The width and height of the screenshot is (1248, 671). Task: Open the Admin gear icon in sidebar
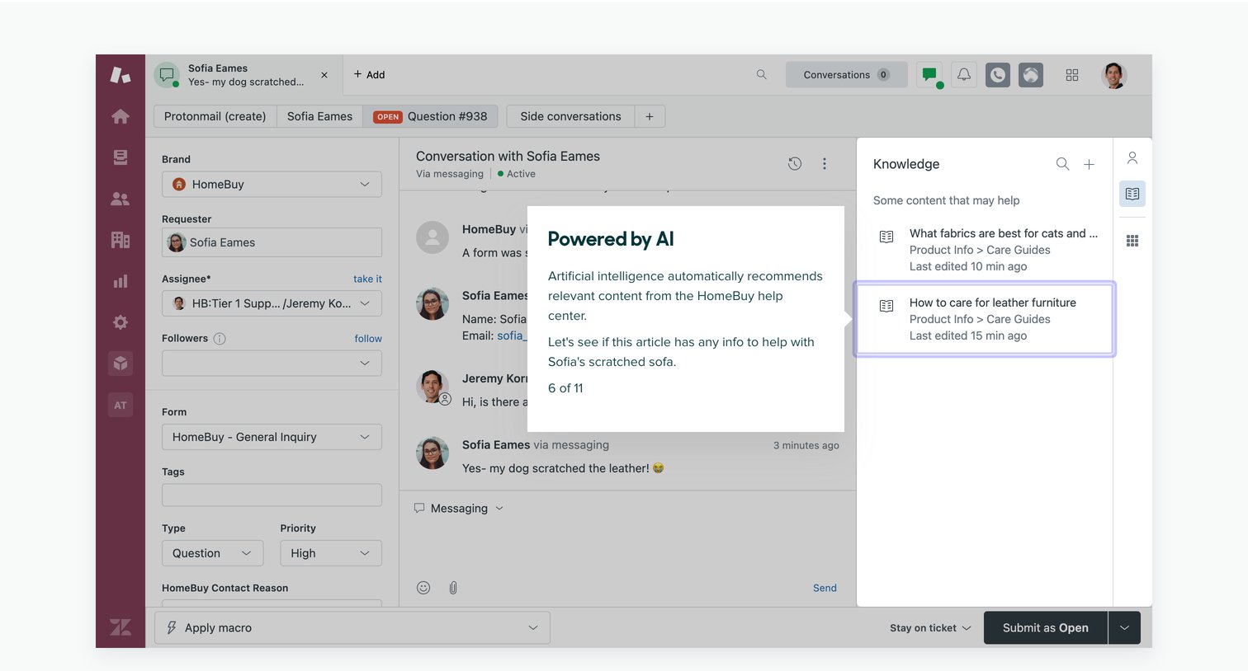(x=121, y=322)
